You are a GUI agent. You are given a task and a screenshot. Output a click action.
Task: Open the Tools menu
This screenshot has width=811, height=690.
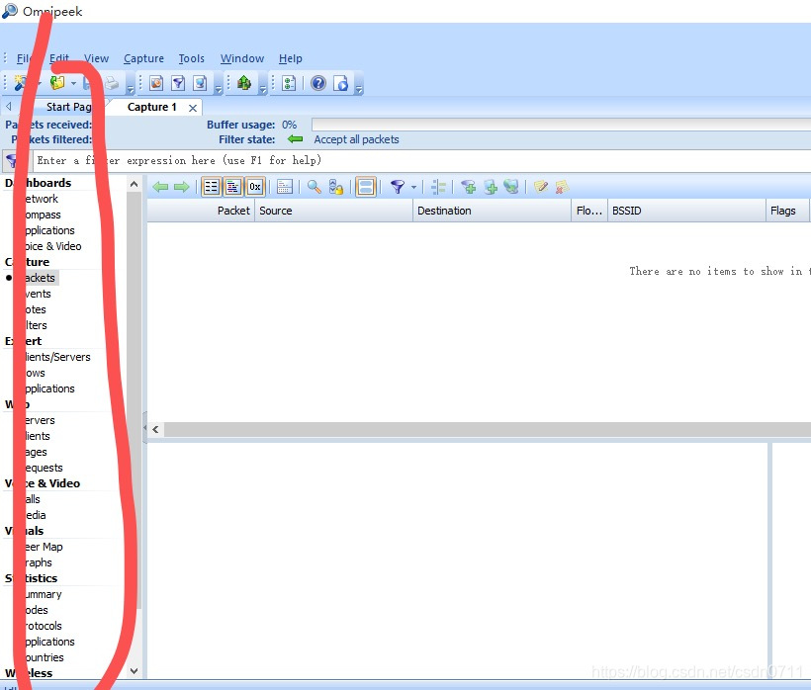pos(191,58)
